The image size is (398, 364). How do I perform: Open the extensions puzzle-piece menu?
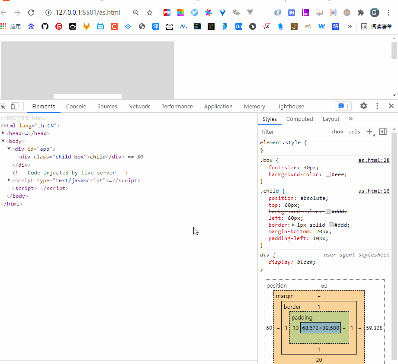(360, 13)
